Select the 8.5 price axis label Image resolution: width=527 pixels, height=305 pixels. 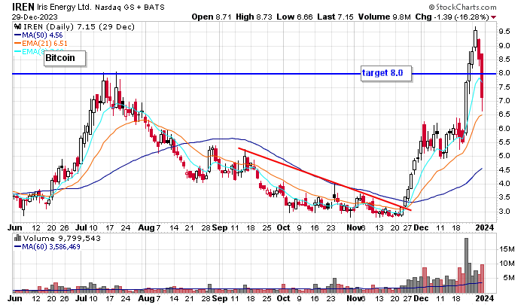pyautogui.click(x=504, y=59)
